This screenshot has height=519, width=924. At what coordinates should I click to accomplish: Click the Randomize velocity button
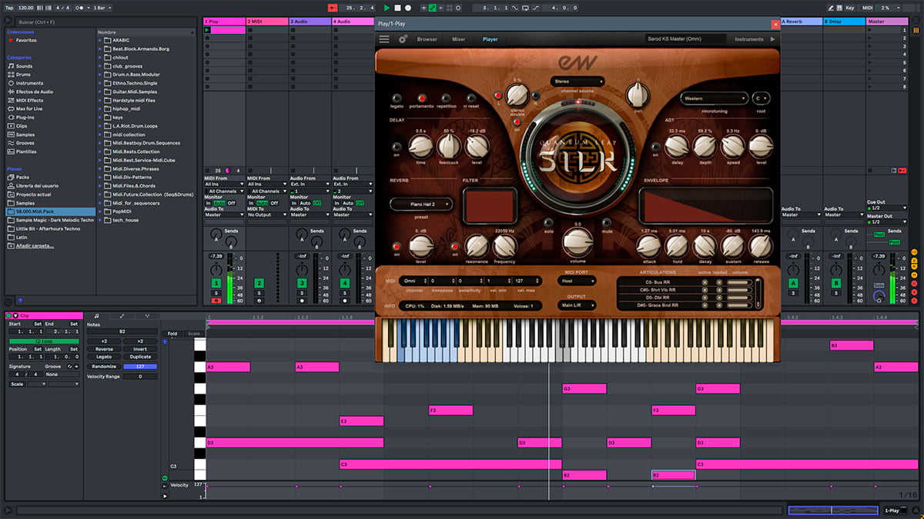coord(104,367)
